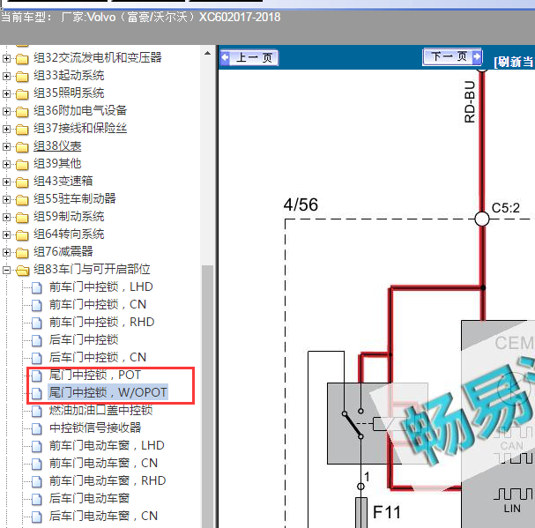The height and width of the screenshot is (528, 535).
Task: Expand the 组32交流发电机和变压器 folder
Action: 6,58
